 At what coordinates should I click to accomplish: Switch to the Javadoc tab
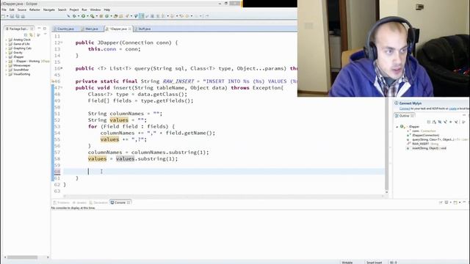point(79,202)
